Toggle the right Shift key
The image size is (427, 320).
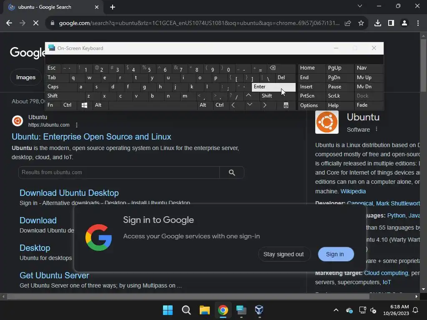tap(278, 96)
